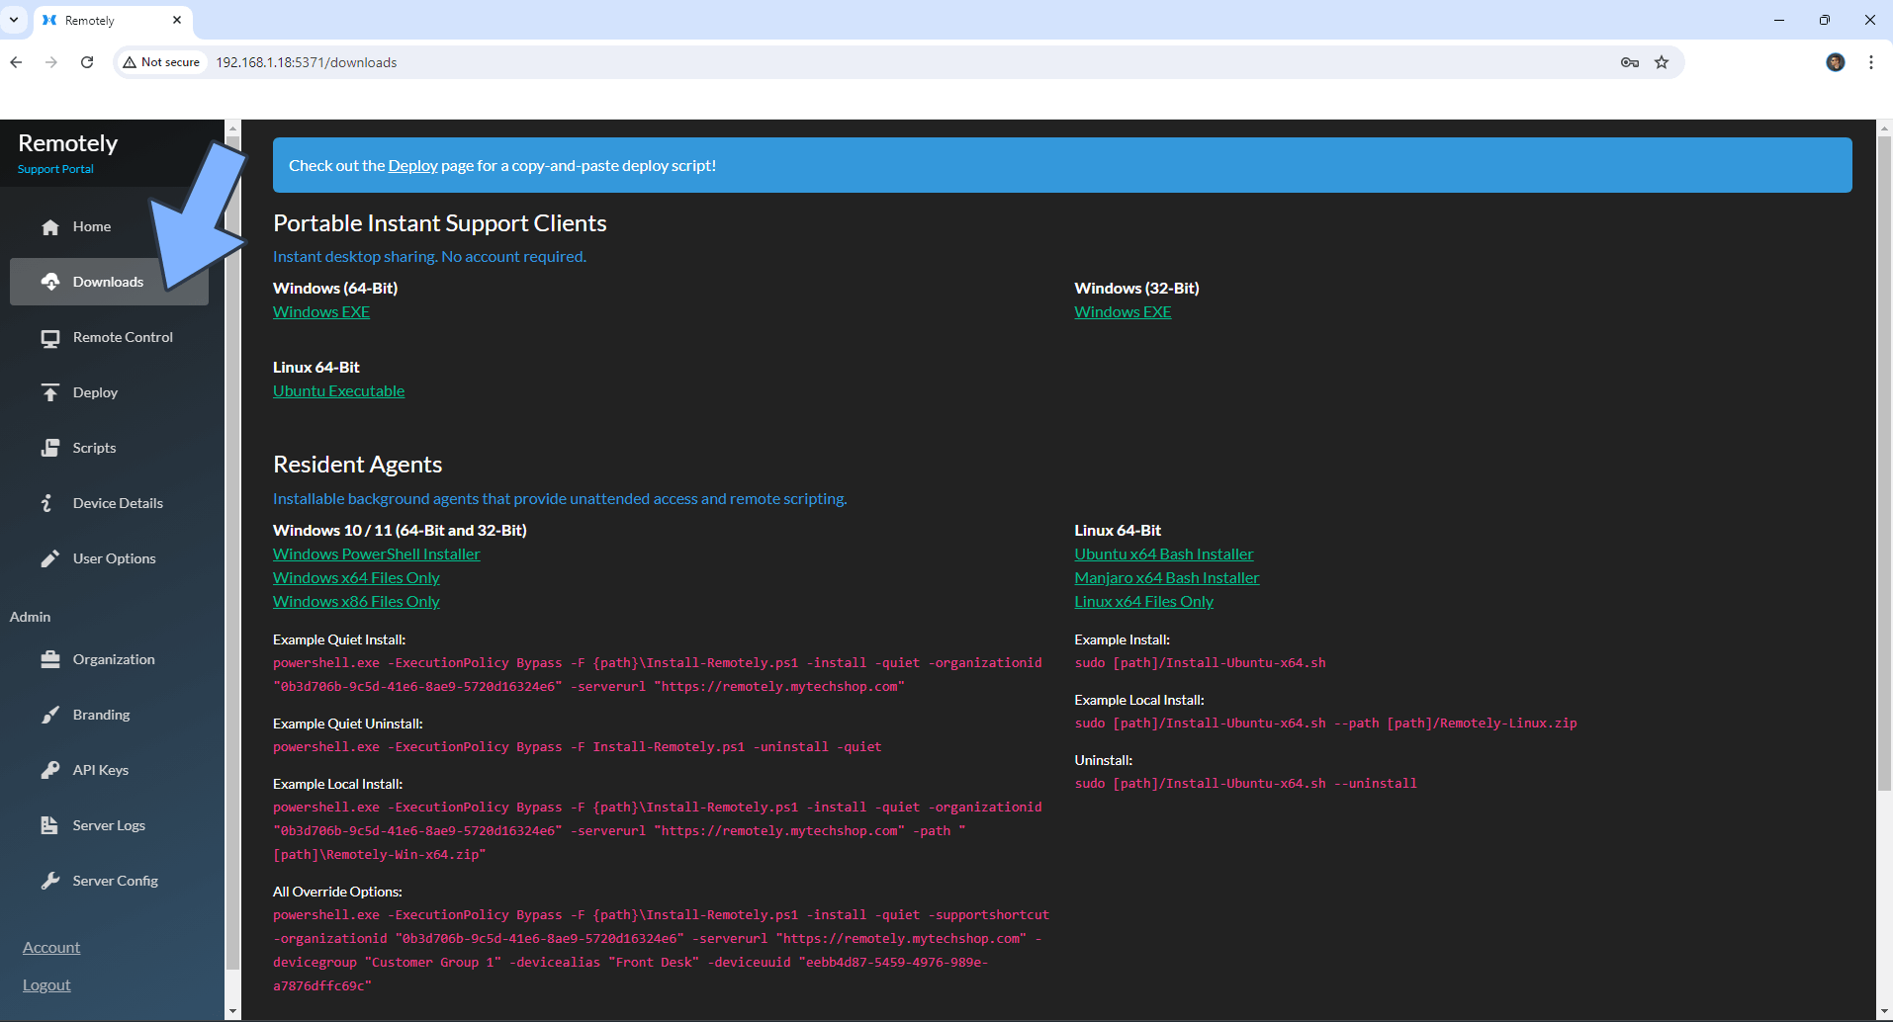Click the Server Config wrench icon
The width and height of the screenshot is (1893, 1022).
50,881
